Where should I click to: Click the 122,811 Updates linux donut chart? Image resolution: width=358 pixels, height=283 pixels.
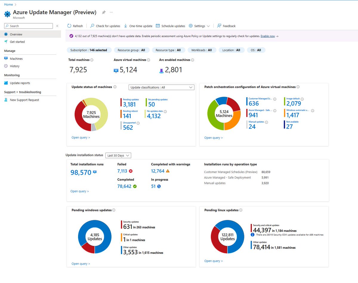[228, 237]
